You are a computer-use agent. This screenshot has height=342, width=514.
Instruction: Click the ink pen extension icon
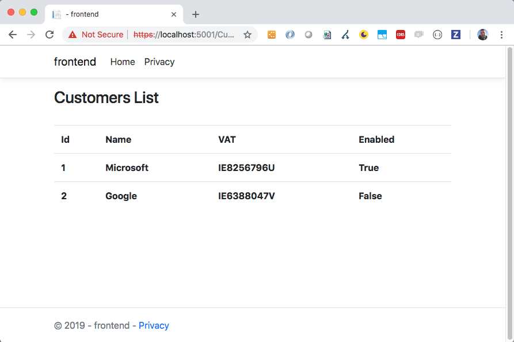345,35
